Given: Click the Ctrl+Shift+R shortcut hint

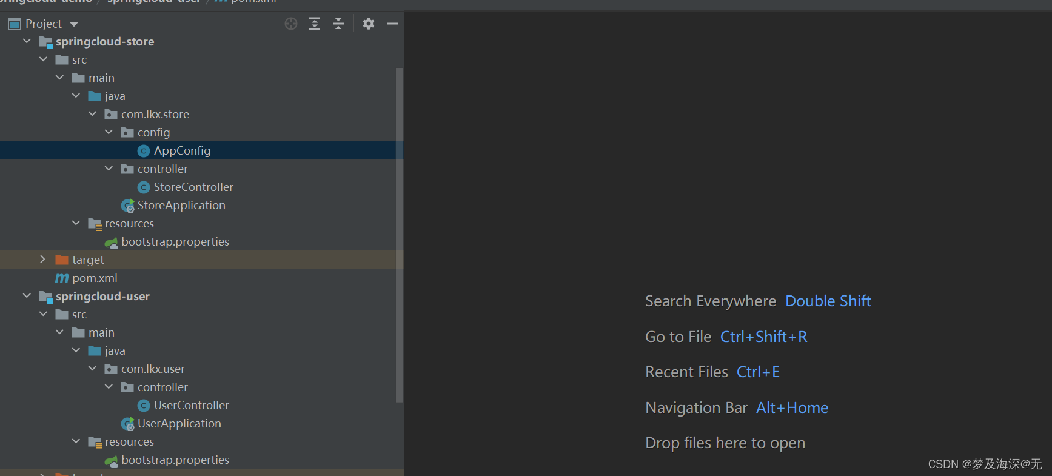Looking at the screenshot, I should coord(764,337).
